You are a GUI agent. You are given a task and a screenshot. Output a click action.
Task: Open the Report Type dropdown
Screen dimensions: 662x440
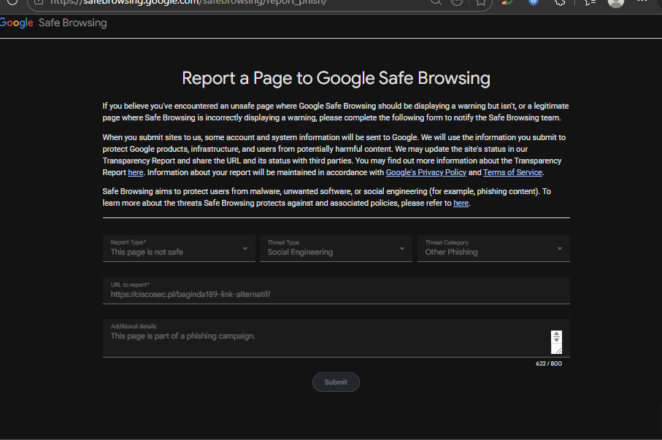point(179,248)
